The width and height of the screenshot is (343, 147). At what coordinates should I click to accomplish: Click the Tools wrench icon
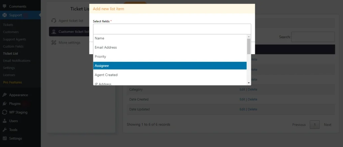[4, 130]
